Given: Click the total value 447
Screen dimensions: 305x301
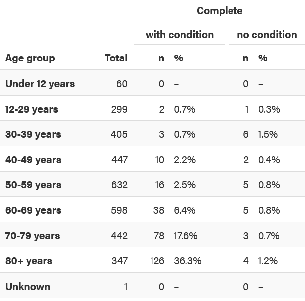Looking at the screenshot, I should (x=119, y=160).
